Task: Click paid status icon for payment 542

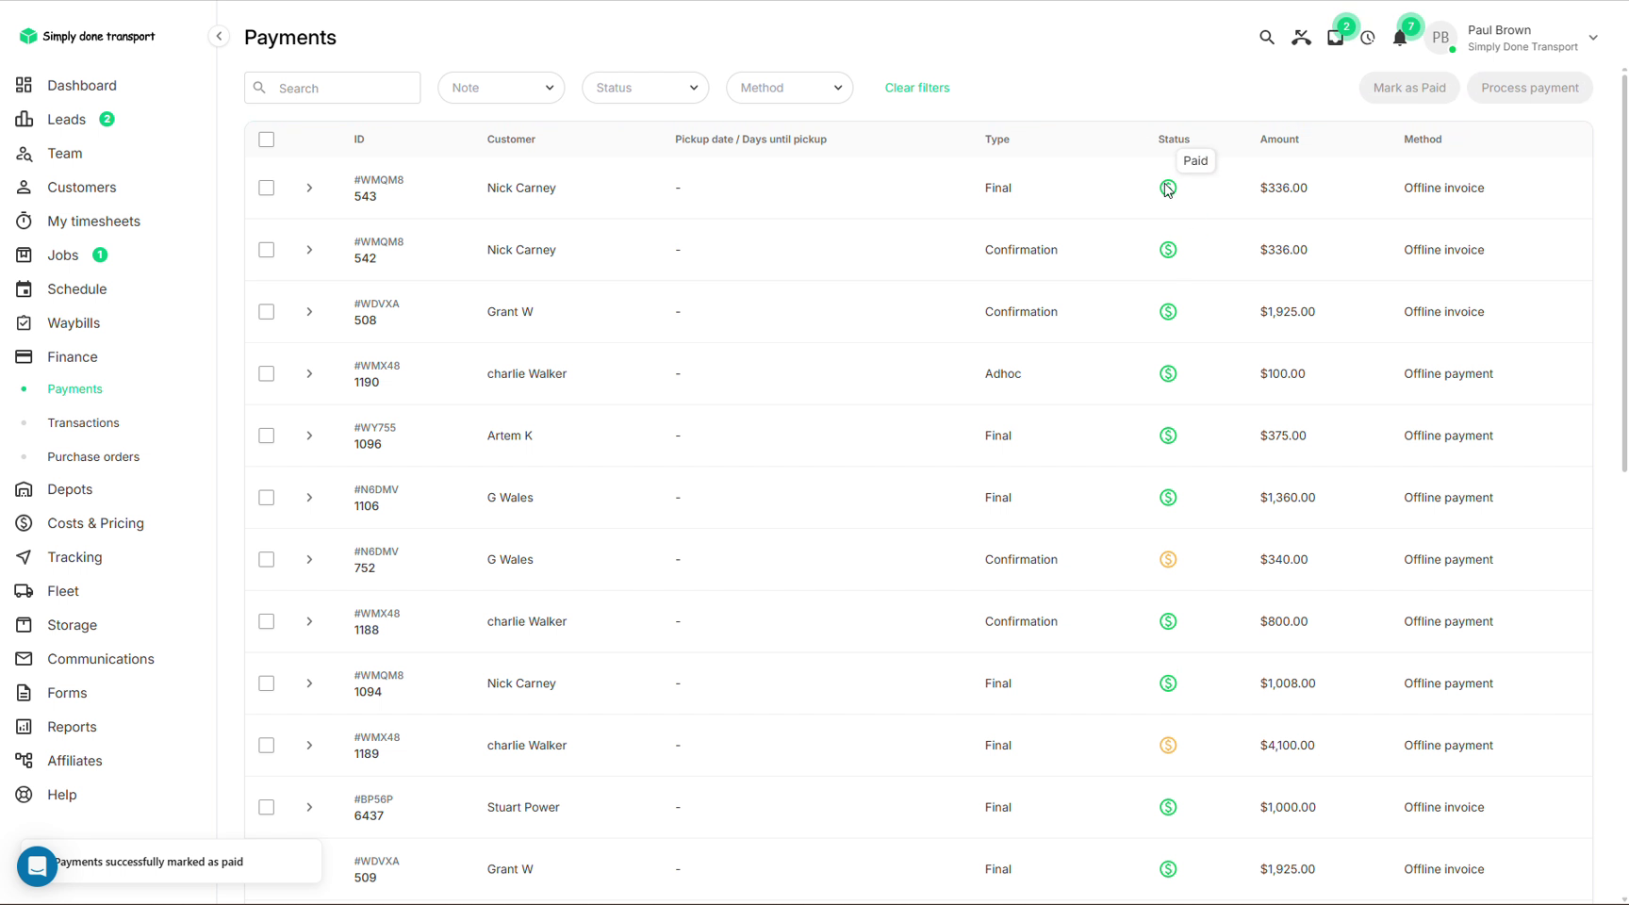Action: (1168, 250)
